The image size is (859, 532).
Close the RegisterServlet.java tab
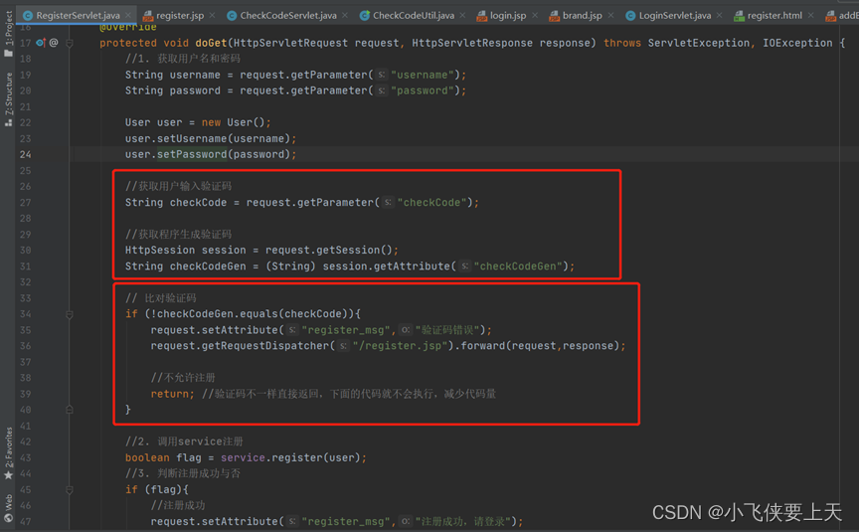coord(128,15)
